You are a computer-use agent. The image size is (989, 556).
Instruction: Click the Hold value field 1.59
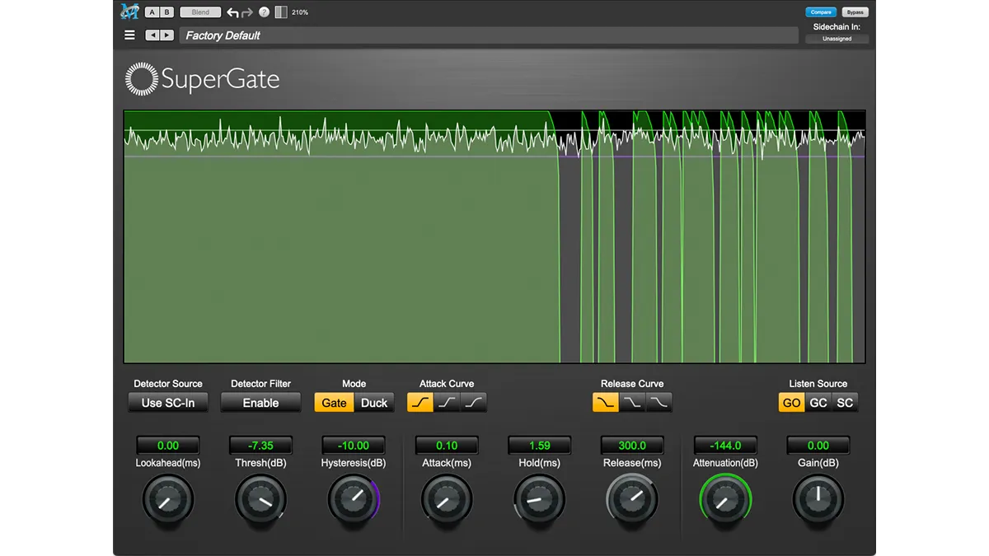540,446
